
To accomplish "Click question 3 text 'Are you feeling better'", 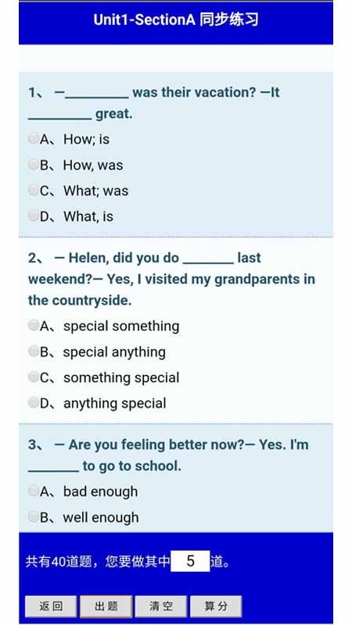I will [168, 455].
